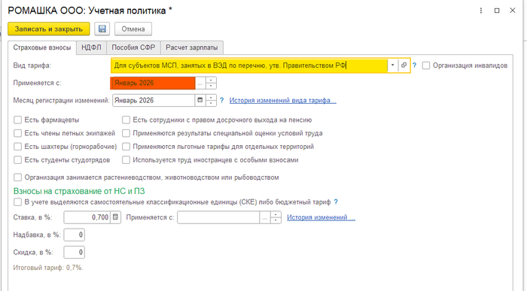Enable Есть фармацевты checkbox
Screen dimensions: 527x291
[x=17, y=120]
